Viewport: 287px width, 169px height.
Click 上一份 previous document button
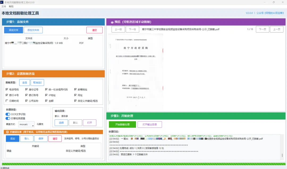coord(118,29)
